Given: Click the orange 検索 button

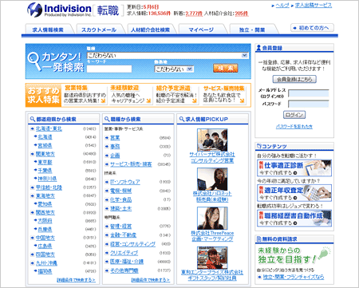Looking at the screenshot, I should [x=225, y=69].
